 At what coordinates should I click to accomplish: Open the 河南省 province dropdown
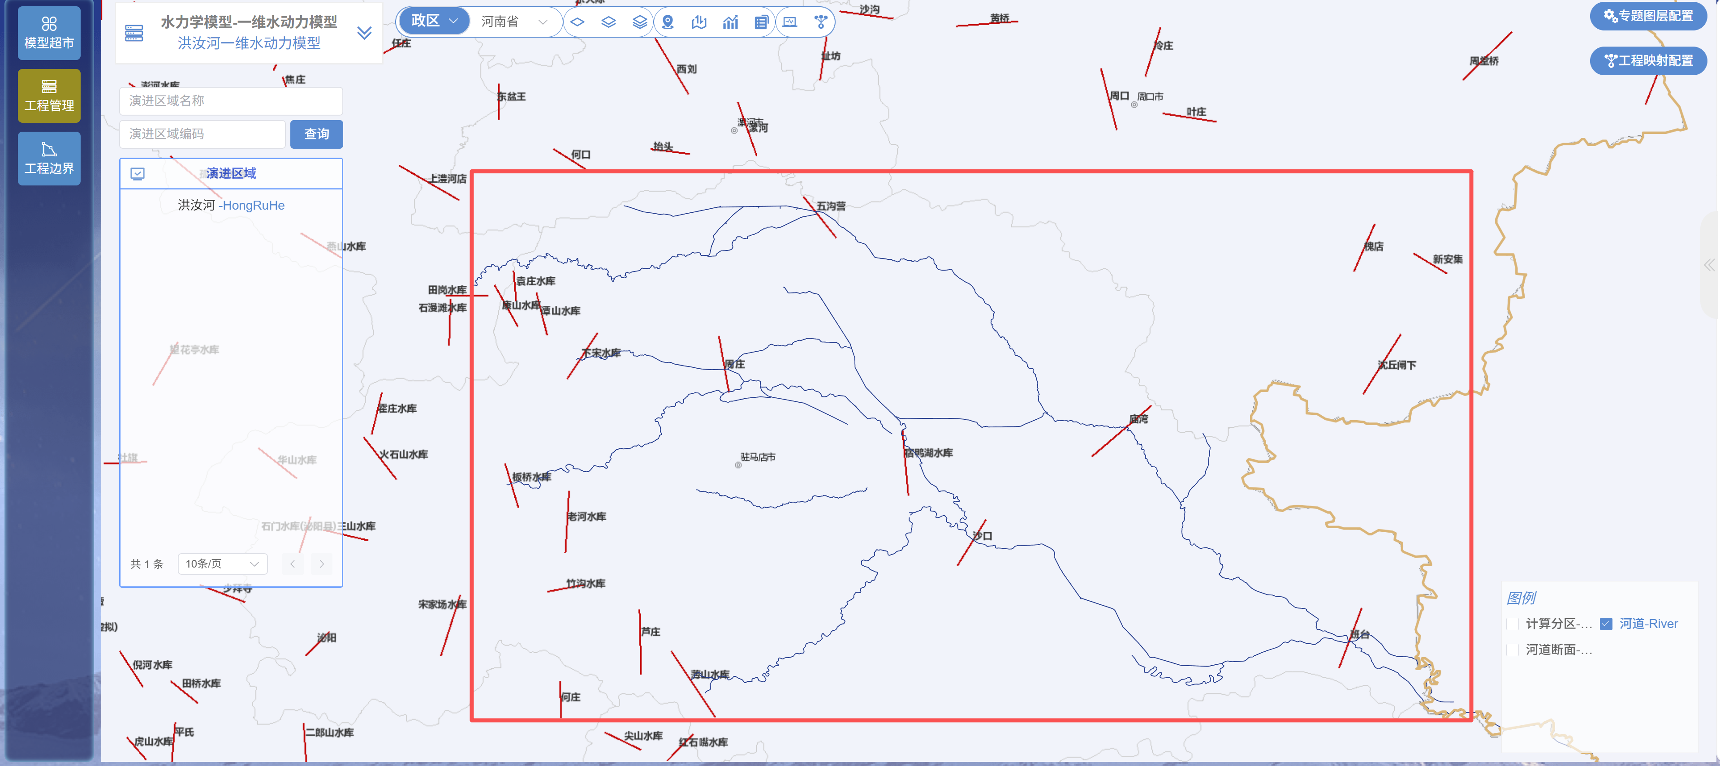coord(513,22)
